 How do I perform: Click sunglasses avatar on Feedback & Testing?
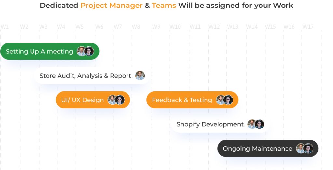(228, 100)
